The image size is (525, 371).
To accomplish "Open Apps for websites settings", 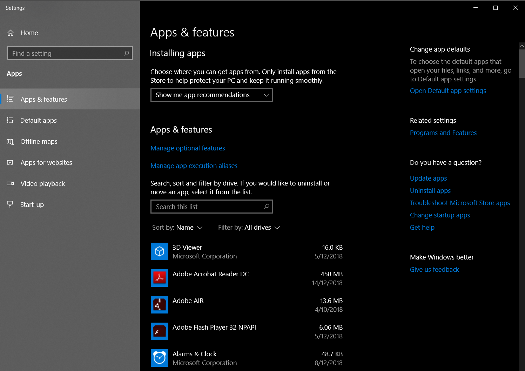I will [x=70, y=162].
